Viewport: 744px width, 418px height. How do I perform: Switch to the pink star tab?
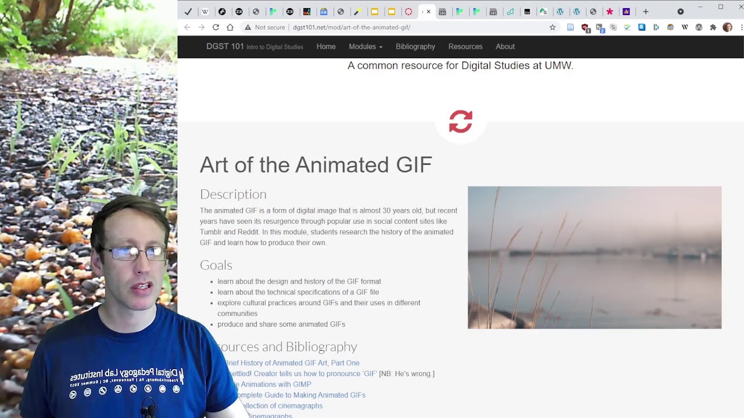click(x=610, y=12)
